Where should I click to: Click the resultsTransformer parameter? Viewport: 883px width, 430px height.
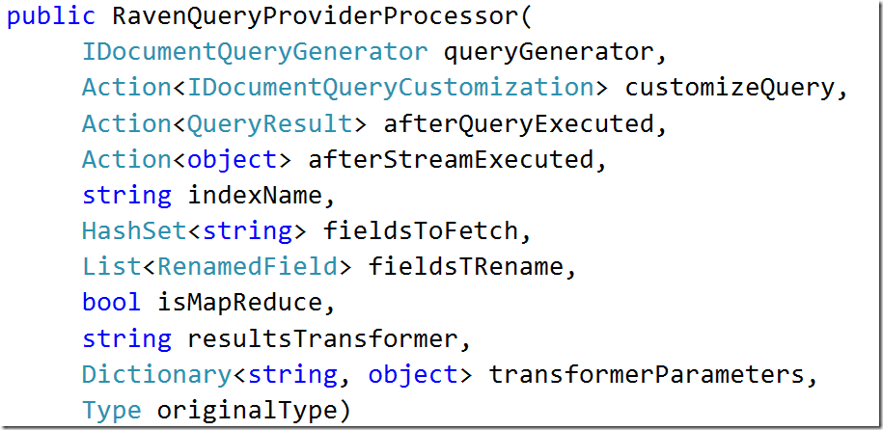click(x=322, y=338)
